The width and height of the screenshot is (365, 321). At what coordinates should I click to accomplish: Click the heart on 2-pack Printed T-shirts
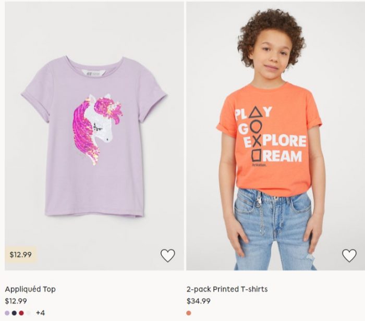click(349, 255)
